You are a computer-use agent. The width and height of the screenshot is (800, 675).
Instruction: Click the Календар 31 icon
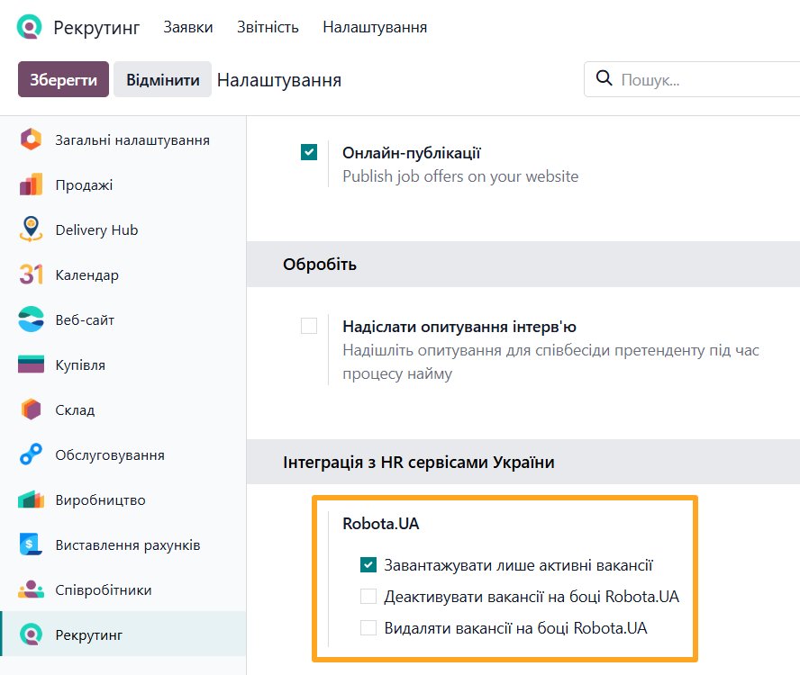[32, 274]
